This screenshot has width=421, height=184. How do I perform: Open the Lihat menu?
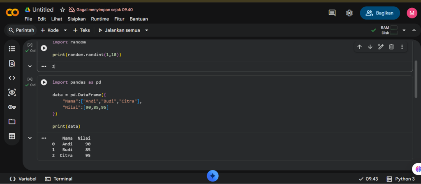[x=57, y=19]
